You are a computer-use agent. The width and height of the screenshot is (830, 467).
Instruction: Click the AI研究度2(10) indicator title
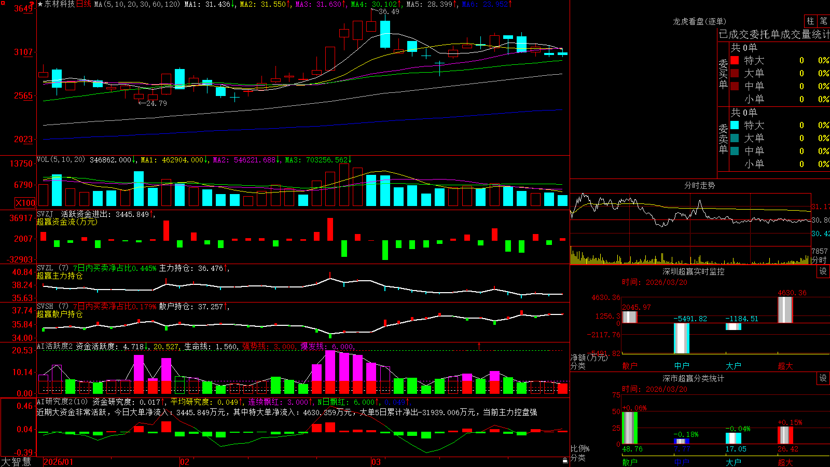63,402
